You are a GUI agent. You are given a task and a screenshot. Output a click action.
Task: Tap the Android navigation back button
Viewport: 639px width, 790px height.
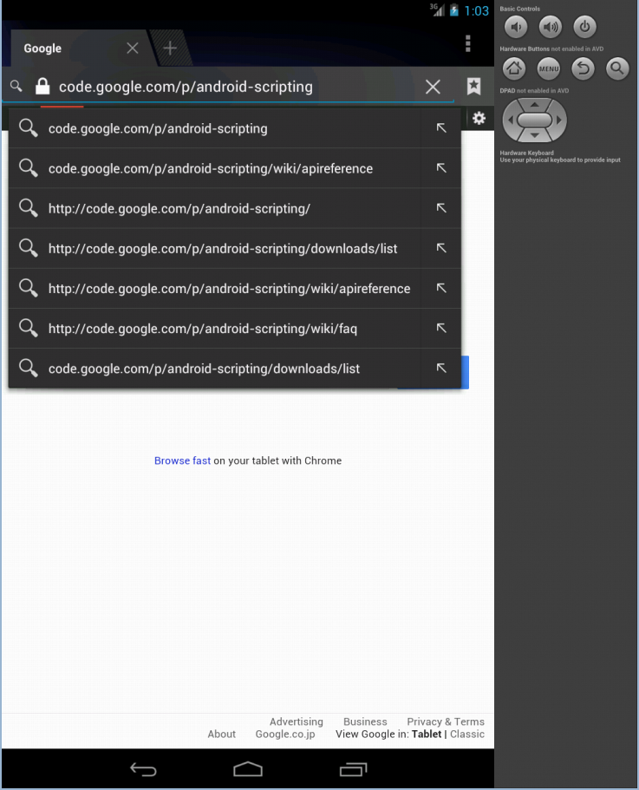(x=144, y=769)
